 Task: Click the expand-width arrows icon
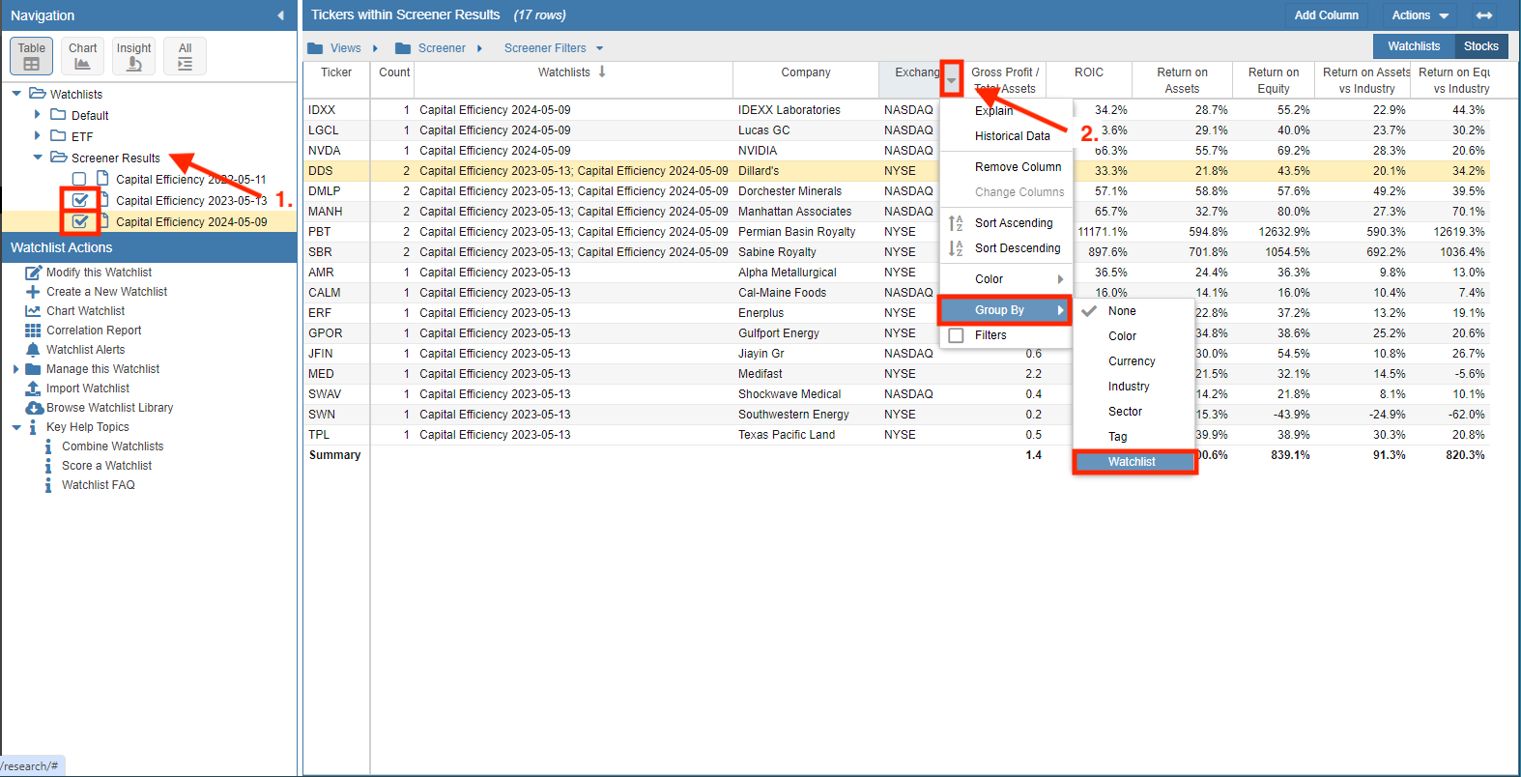pyautogui.click(x=1484, y=15)
